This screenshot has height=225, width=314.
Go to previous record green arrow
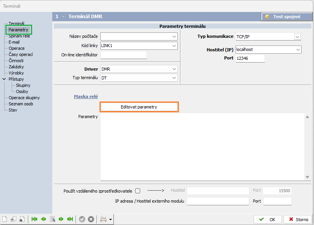[x=43, y=219]
